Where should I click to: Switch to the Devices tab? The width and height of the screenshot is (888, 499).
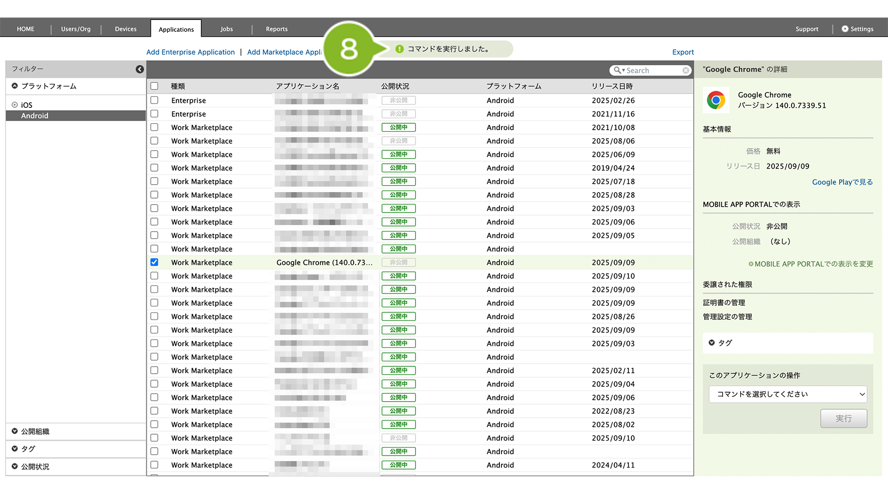pyautogui.click(x=125, y=29)
